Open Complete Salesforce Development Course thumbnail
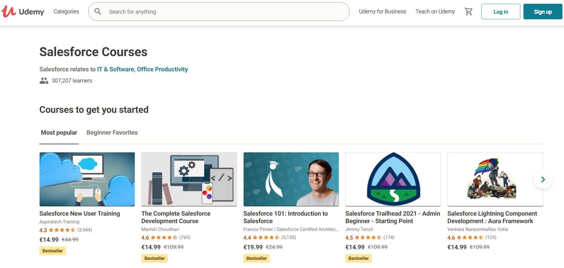 [189, 179]
